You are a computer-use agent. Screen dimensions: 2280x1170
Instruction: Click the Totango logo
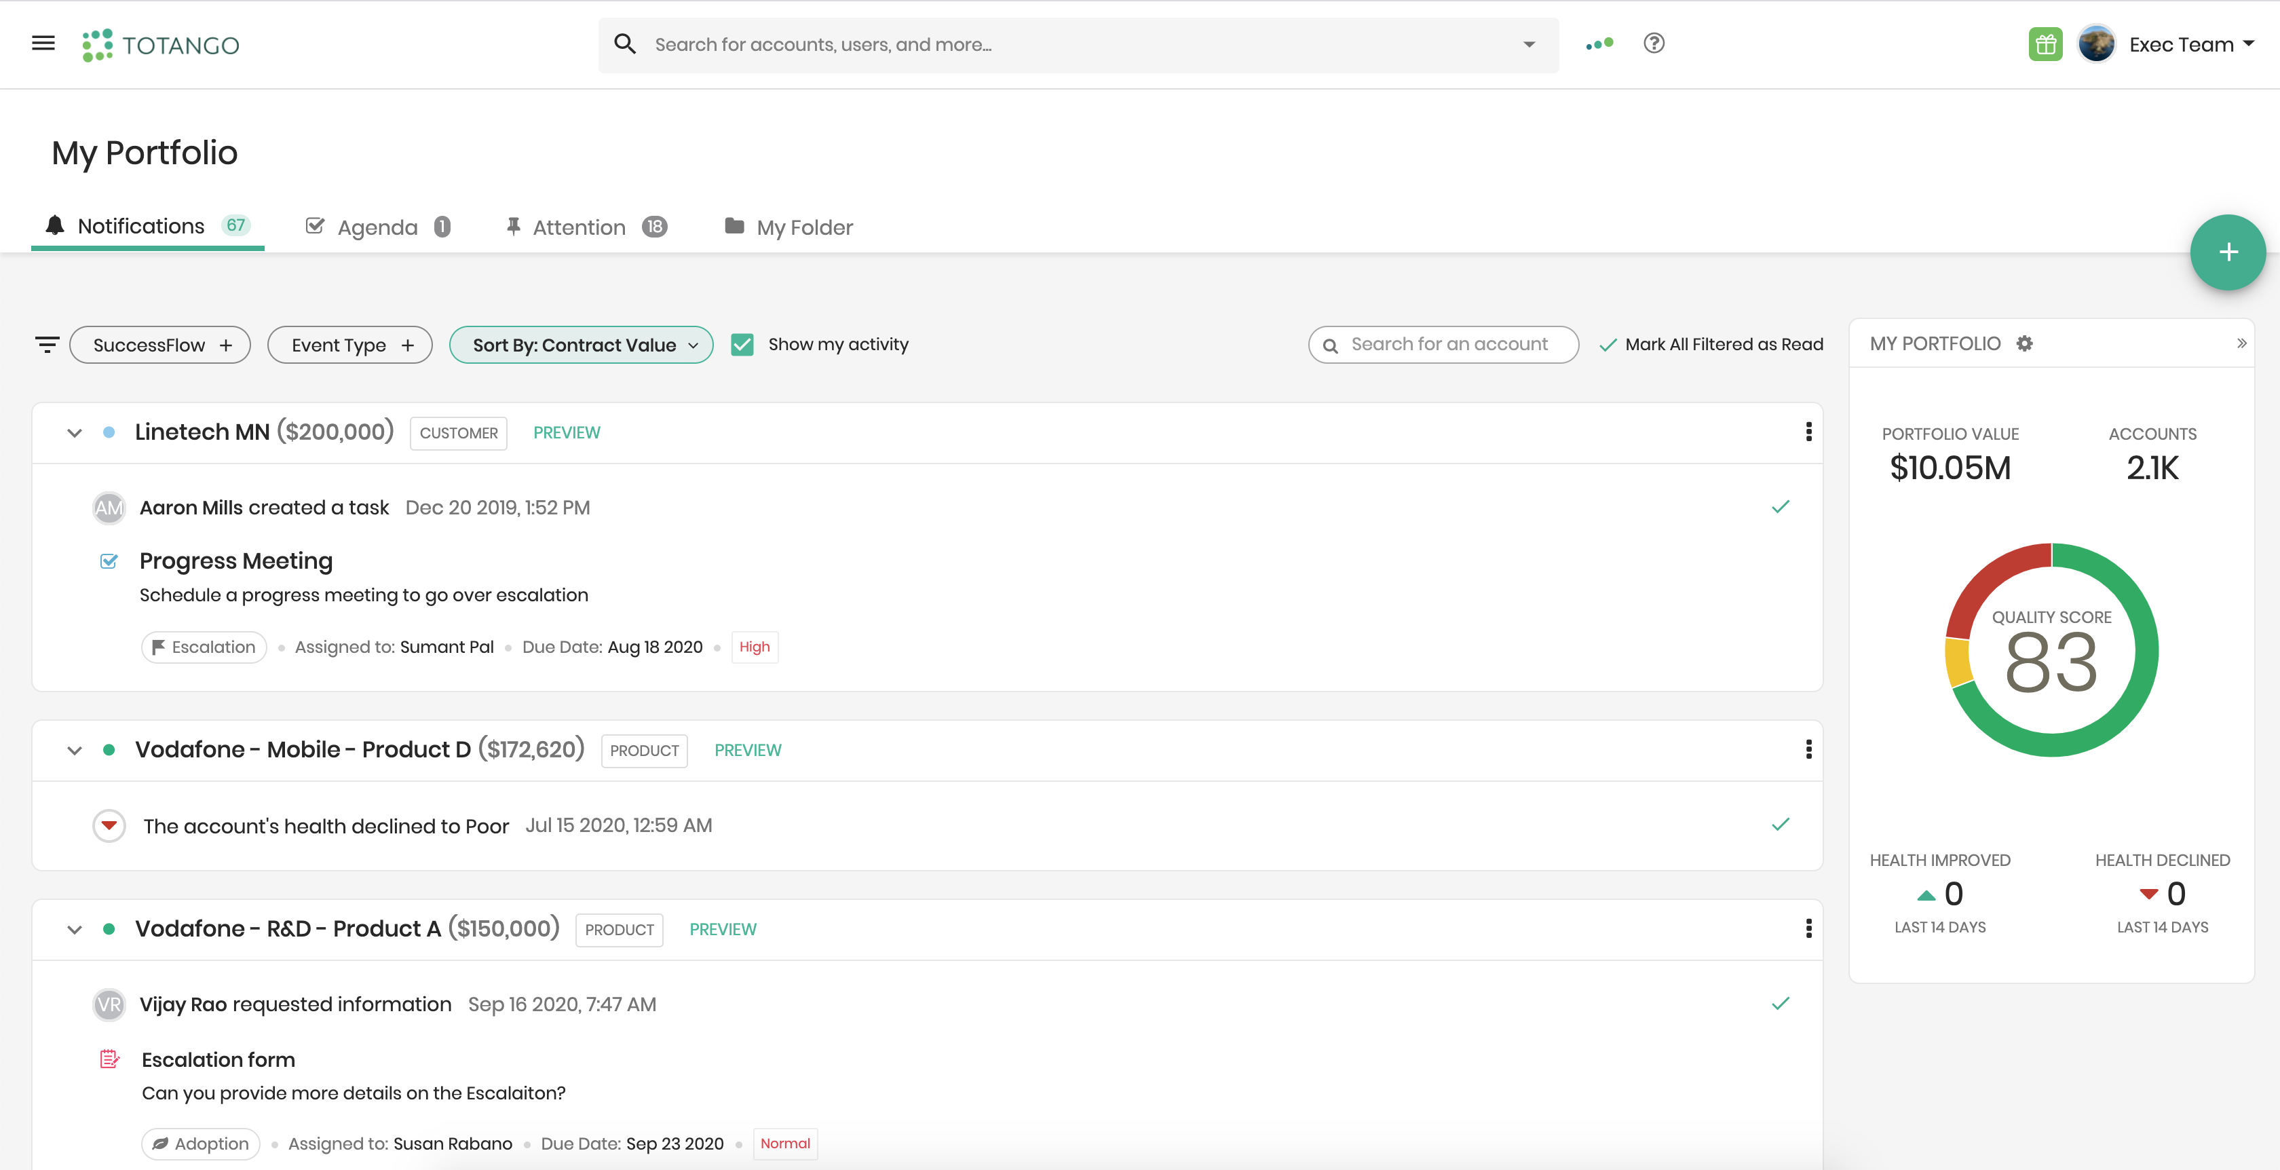(160, 45)
